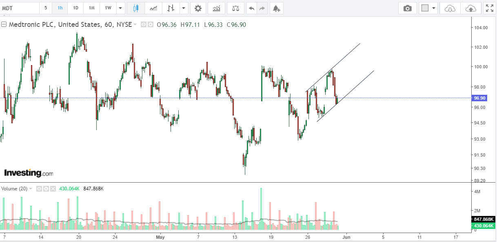Collapse the Medtronic PLC legend box
Viewport: 497px width, 242px height.
tap(4, 25)
